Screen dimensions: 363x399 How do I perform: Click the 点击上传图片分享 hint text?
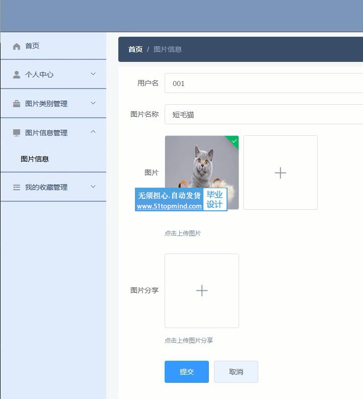pos(189,341)
